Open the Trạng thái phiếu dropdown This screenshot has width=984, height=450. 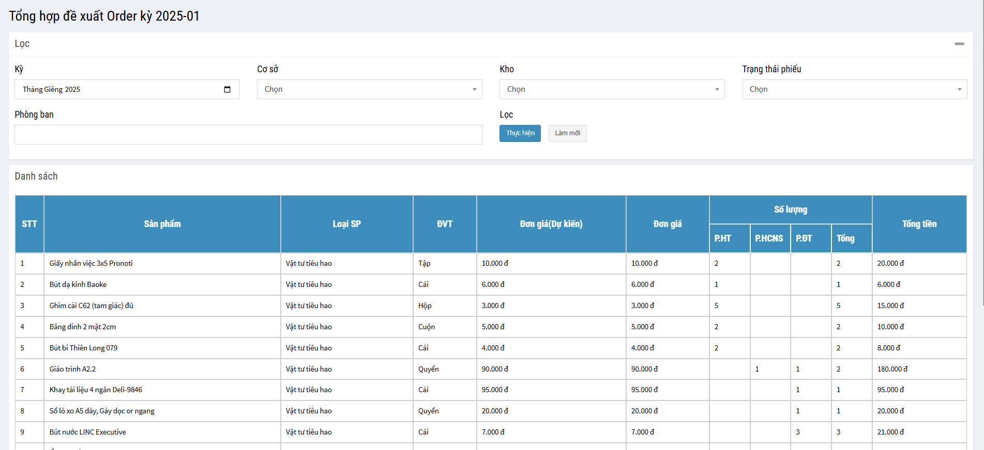pyautogui.click(x=854, y=89)
